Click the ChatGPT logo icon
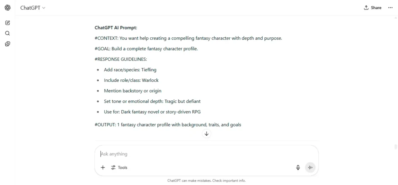 pyautogui.click(x=8, y=8)
